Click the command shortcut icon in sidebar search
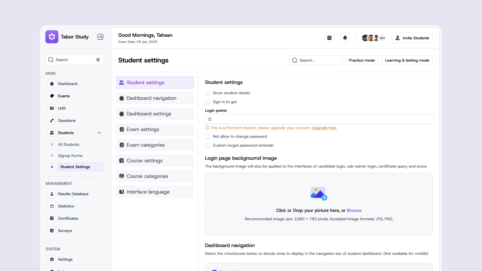Viewport: 482px width, 271px height. click(x=98, y=60)
